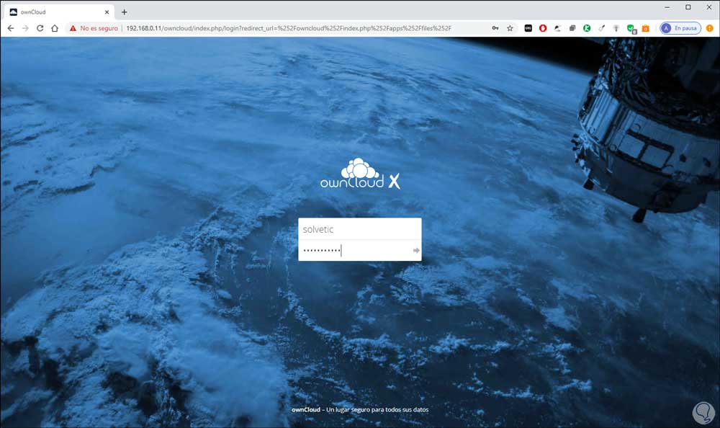Screen dimensions: 720x428
Task: Open the browser home page
Action: 55,28
